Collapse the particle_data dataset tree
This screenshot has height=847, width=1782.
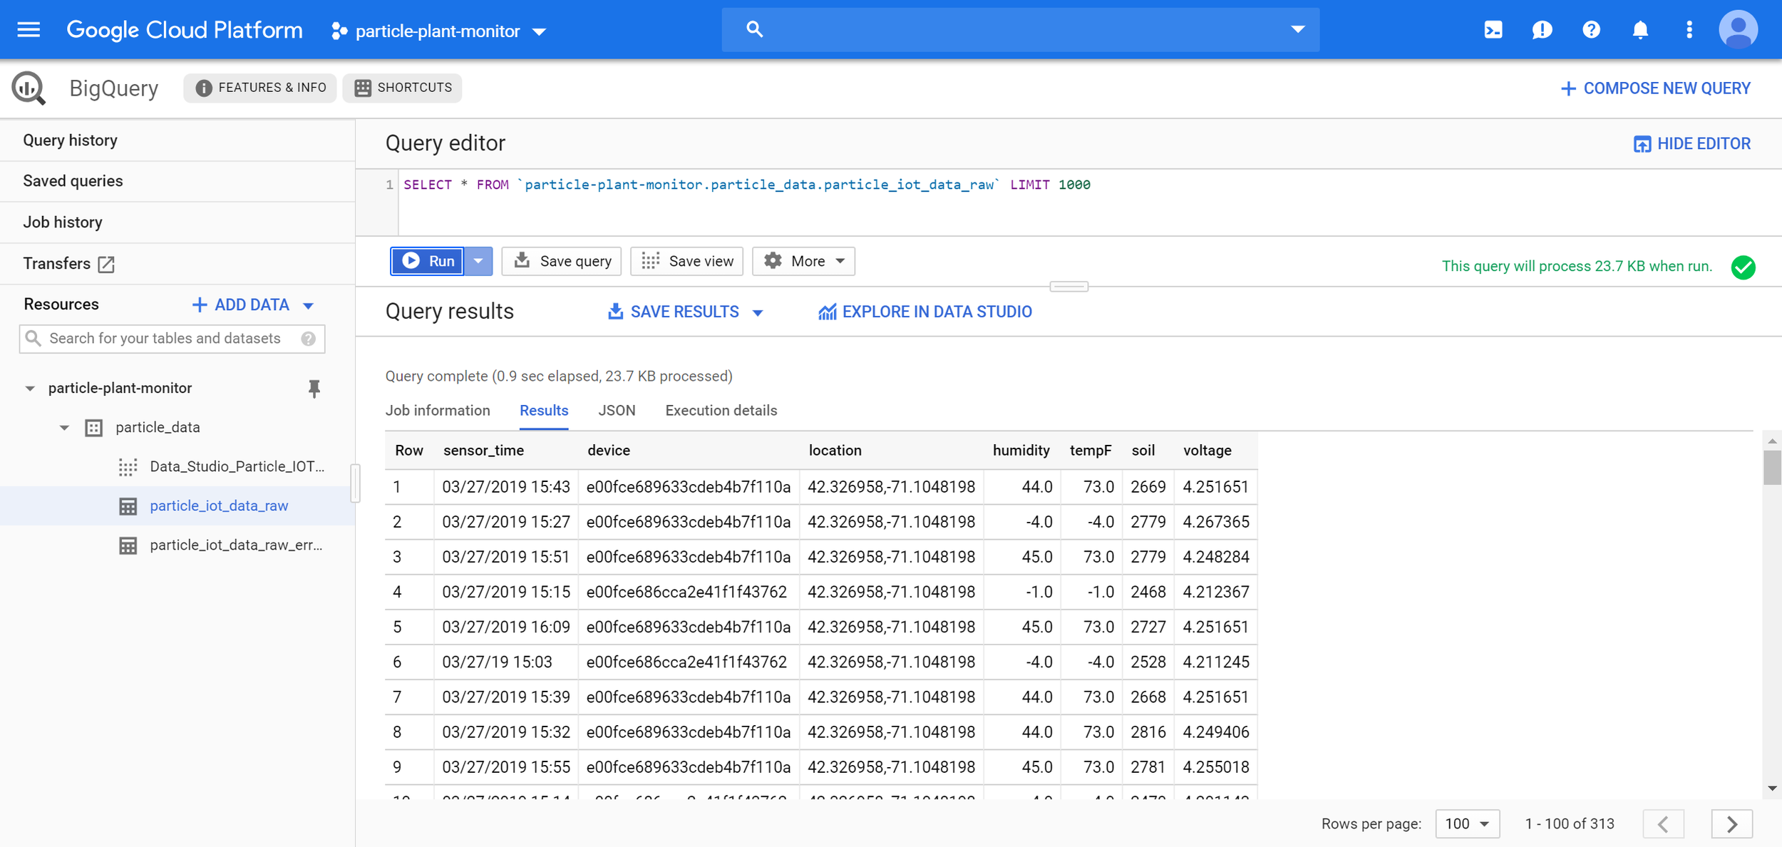pos(64,428)
